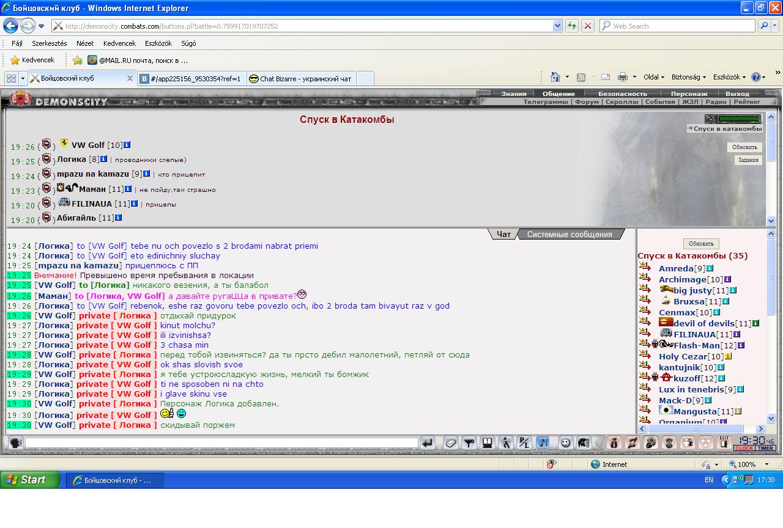Click the info icon next to VW Golf [10]
The image size is (783, 528).
pos(127,145)
